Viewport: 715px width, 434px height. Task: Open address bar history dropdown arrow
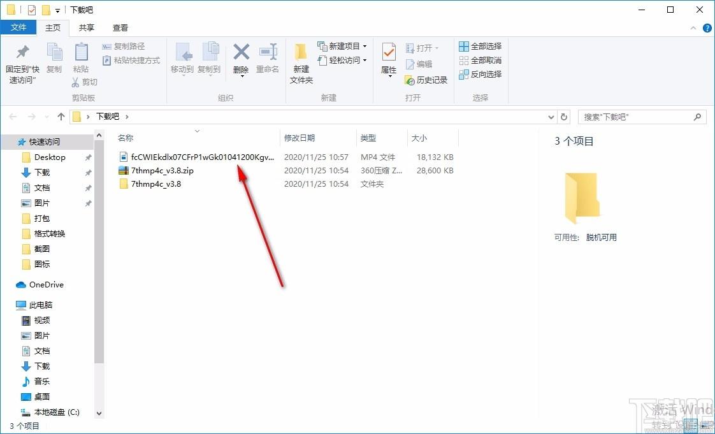pos(552,117)
